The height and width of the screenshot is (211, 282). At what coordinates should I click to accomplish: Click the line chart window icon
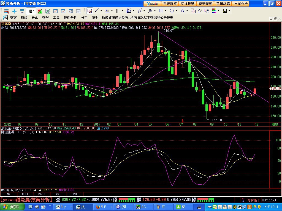pos(63,11)
